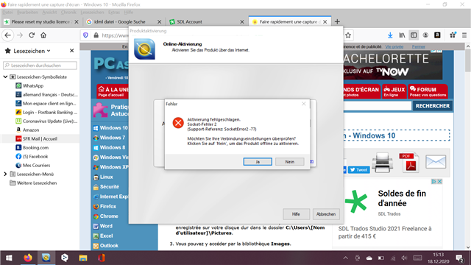Open the WhatsApp bookmark
This screenshot has width=471, height=265.
(33, 85)
